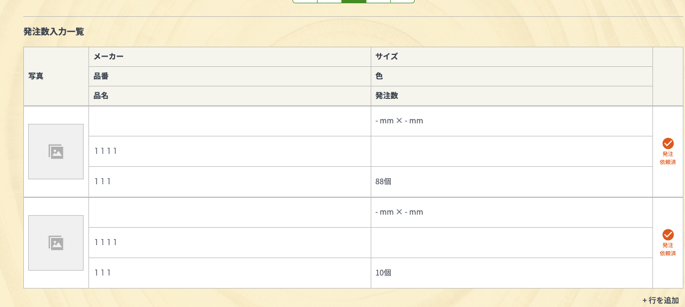This screenshot has width=685, height=307.
Task: Click the 写真 column header
Action: coord(56,76)
